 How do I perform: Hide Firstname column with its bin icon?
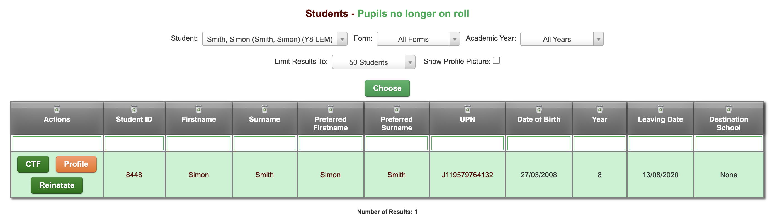(x=198, y=109)
